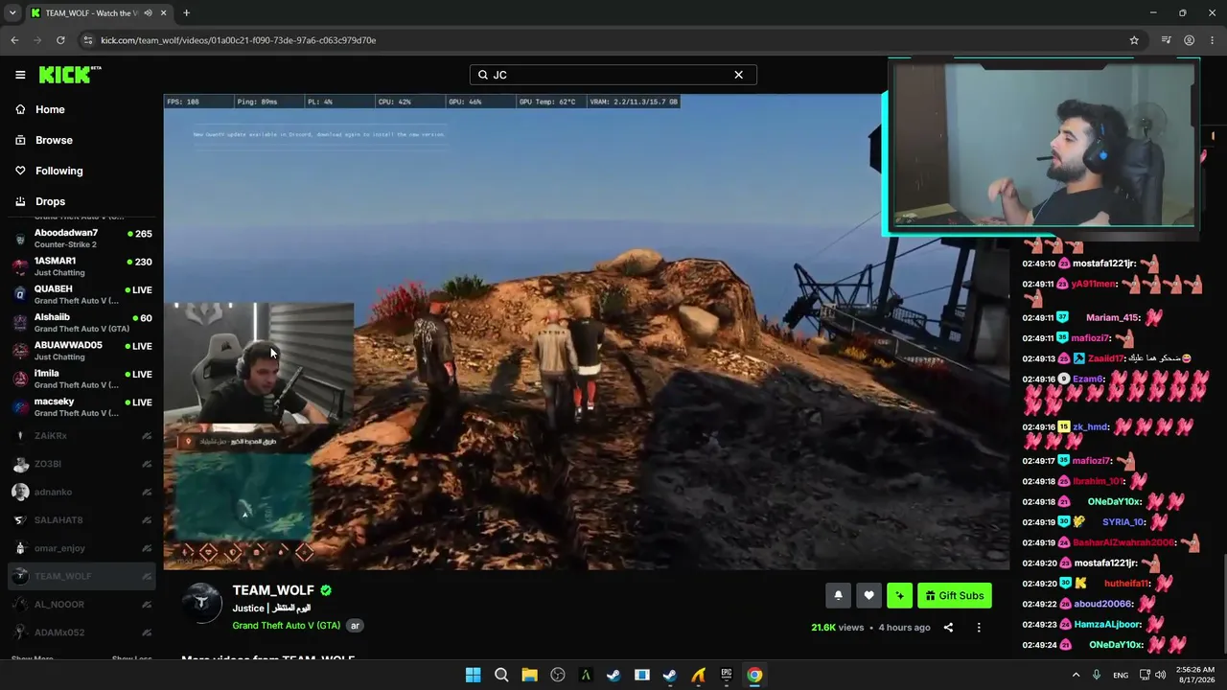Show hidden system tray icons
Viewport: 1227px width, 690px height.
(1076, 675)
